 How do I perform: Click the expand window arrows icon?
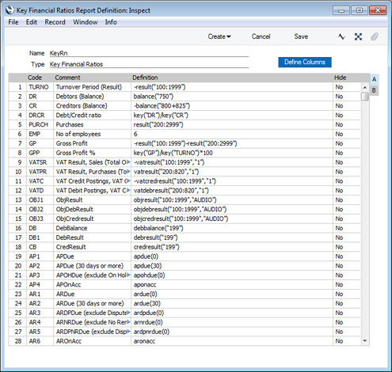[358, 36]
